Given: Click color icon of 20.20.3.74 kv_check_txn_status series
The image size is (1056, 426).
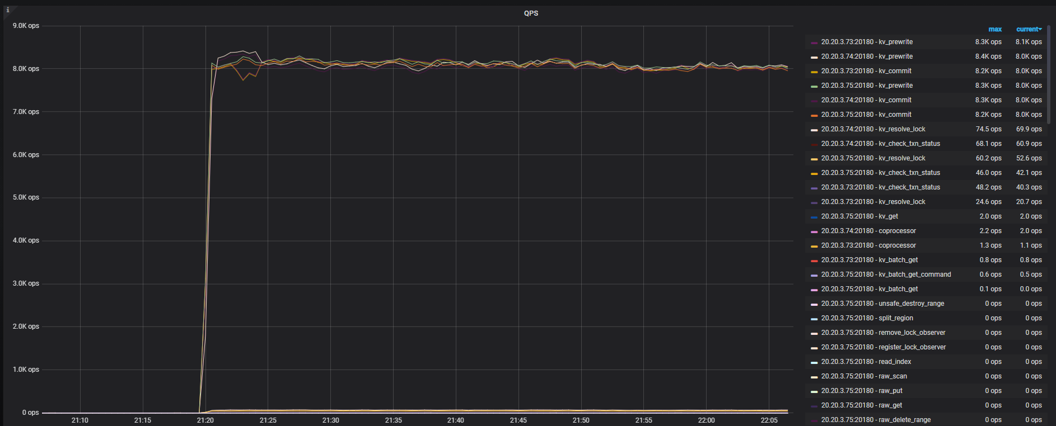Looking at the screenshot, I should coord(814,144).
